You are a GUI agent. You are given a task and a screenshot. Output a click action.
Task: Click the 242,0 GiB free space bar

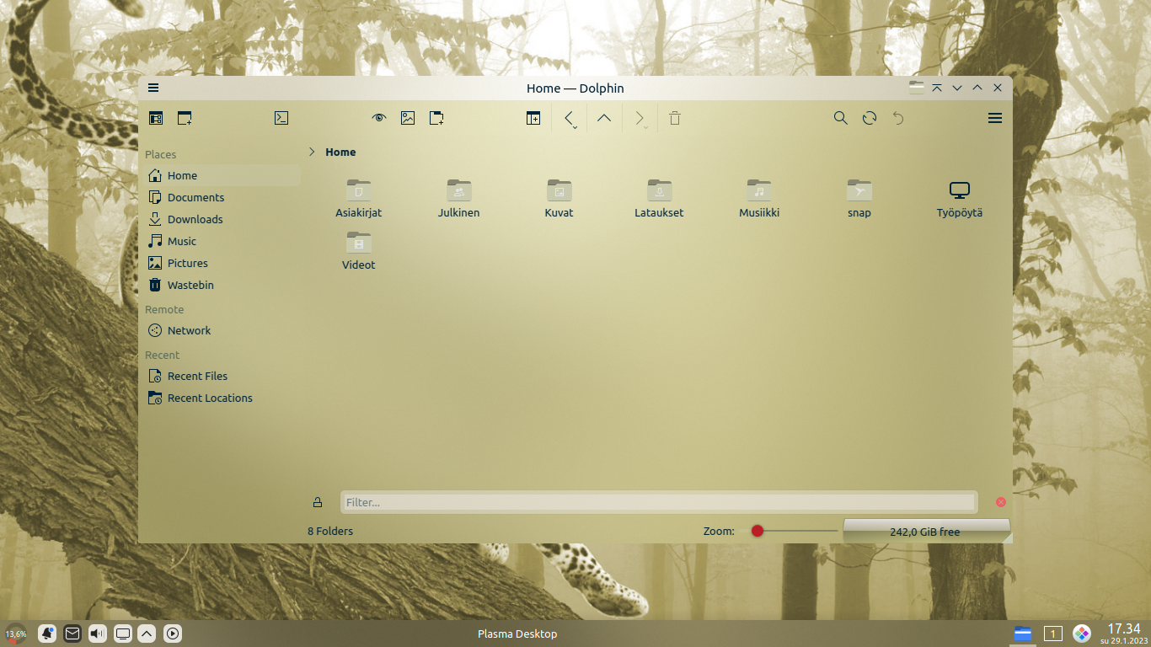coord(926,531)
